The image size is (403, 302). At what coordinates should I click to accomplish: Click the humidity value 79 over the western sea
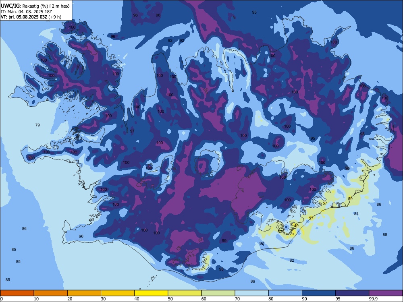[37, 125]
